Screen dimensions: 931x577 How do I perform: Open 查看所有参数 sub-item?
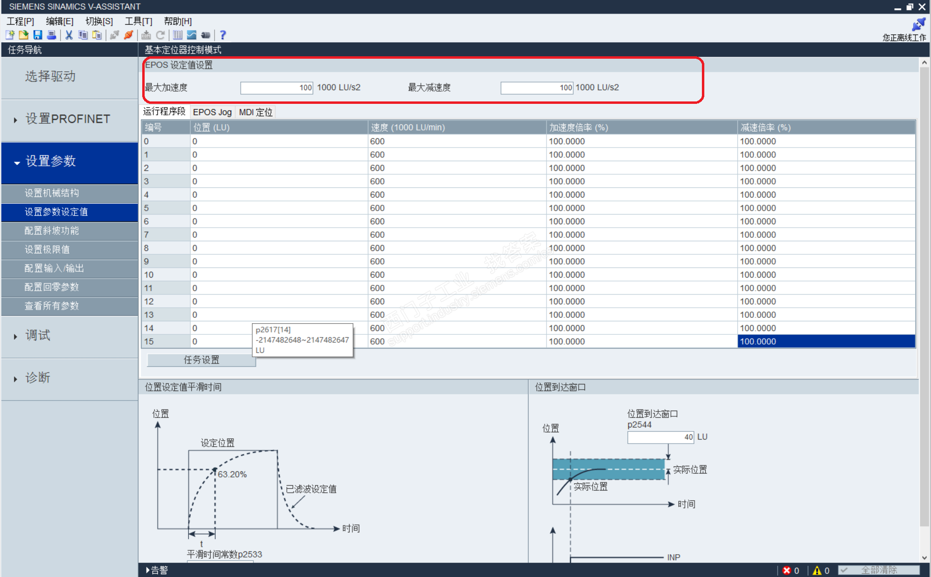pos(69,306)
